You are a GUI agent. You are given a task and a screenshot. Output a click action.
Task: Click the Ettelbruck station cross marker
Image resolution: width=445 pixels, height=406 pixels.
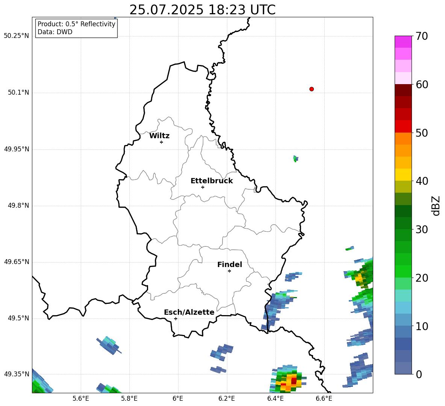(203, 187)
